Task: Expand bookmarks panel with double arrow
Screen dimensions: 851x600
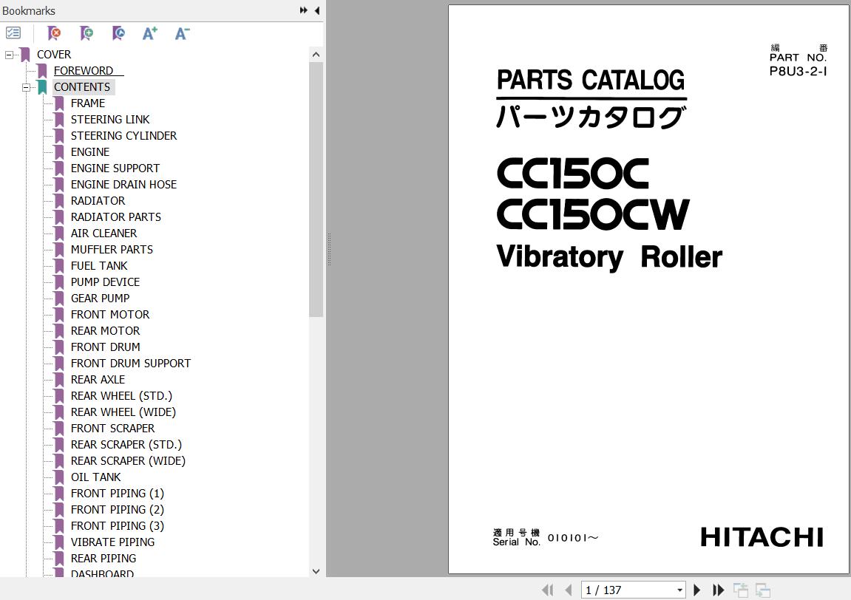Action: click(x=303, y=10)
